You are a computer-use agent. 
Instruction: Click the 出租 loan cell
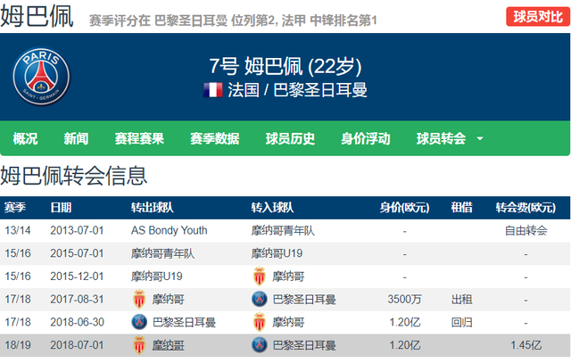462,300
